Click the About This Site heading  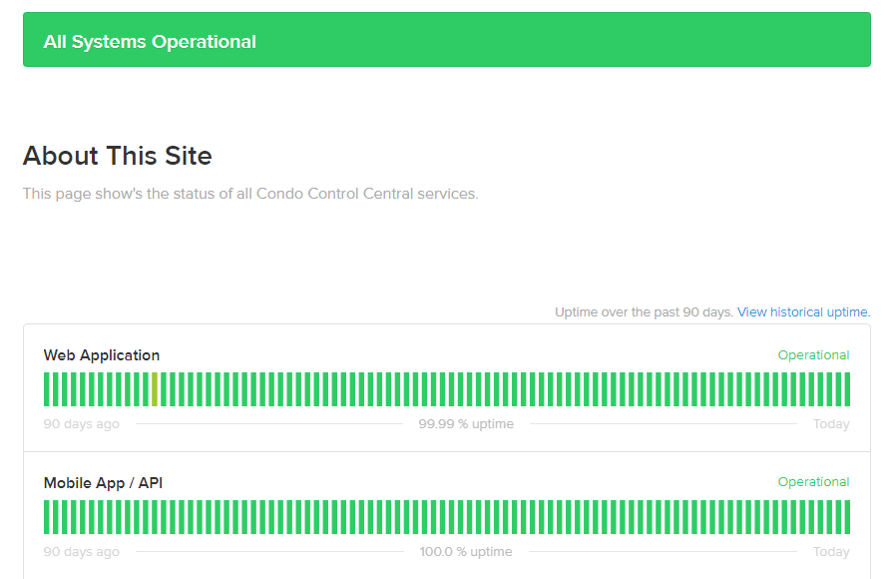pyautogui.click(x=118, y=156)
